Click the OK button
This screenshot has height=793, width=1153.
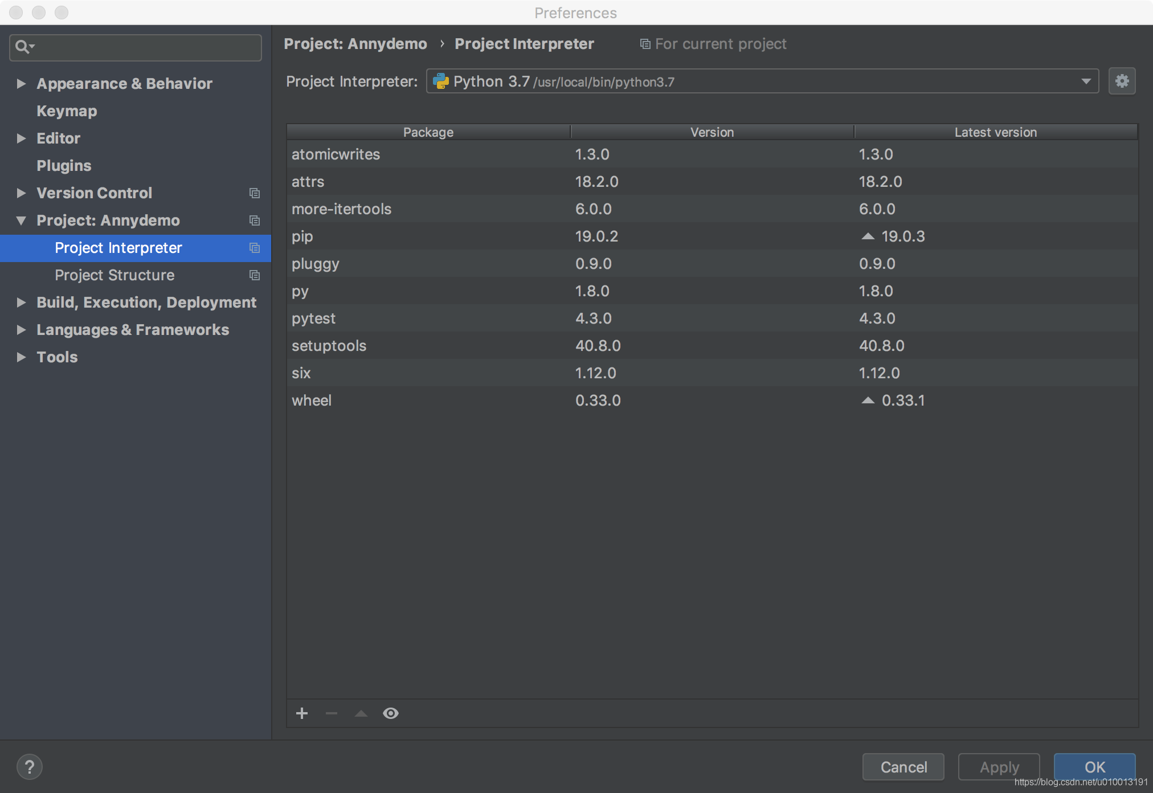[x=1094, y=767]
